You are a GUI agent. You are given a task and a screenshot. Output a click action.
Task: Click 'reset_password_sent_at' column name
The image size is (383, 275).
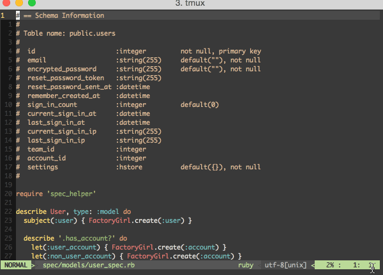pos(70,87)
